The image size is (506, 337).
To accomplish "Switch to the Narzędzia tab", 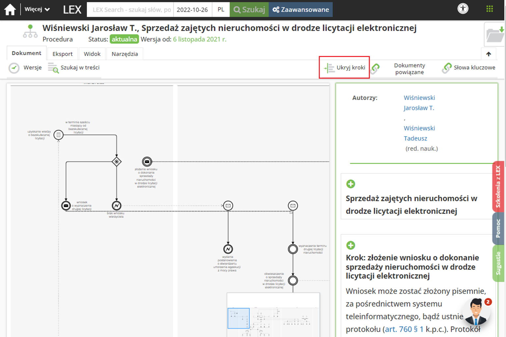I will 125,54.
